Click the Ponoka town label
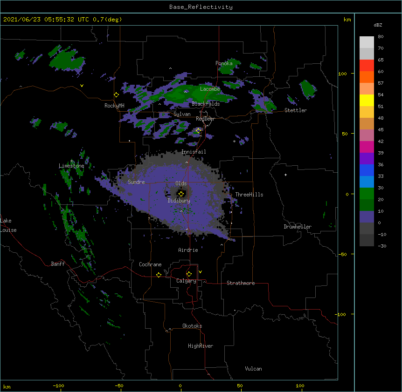 tap(224, 63)
